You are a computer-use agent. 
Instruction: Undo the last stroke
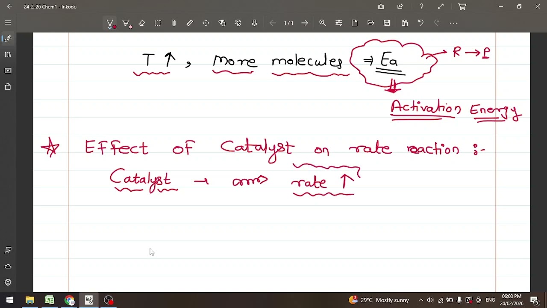pos(421,23)
